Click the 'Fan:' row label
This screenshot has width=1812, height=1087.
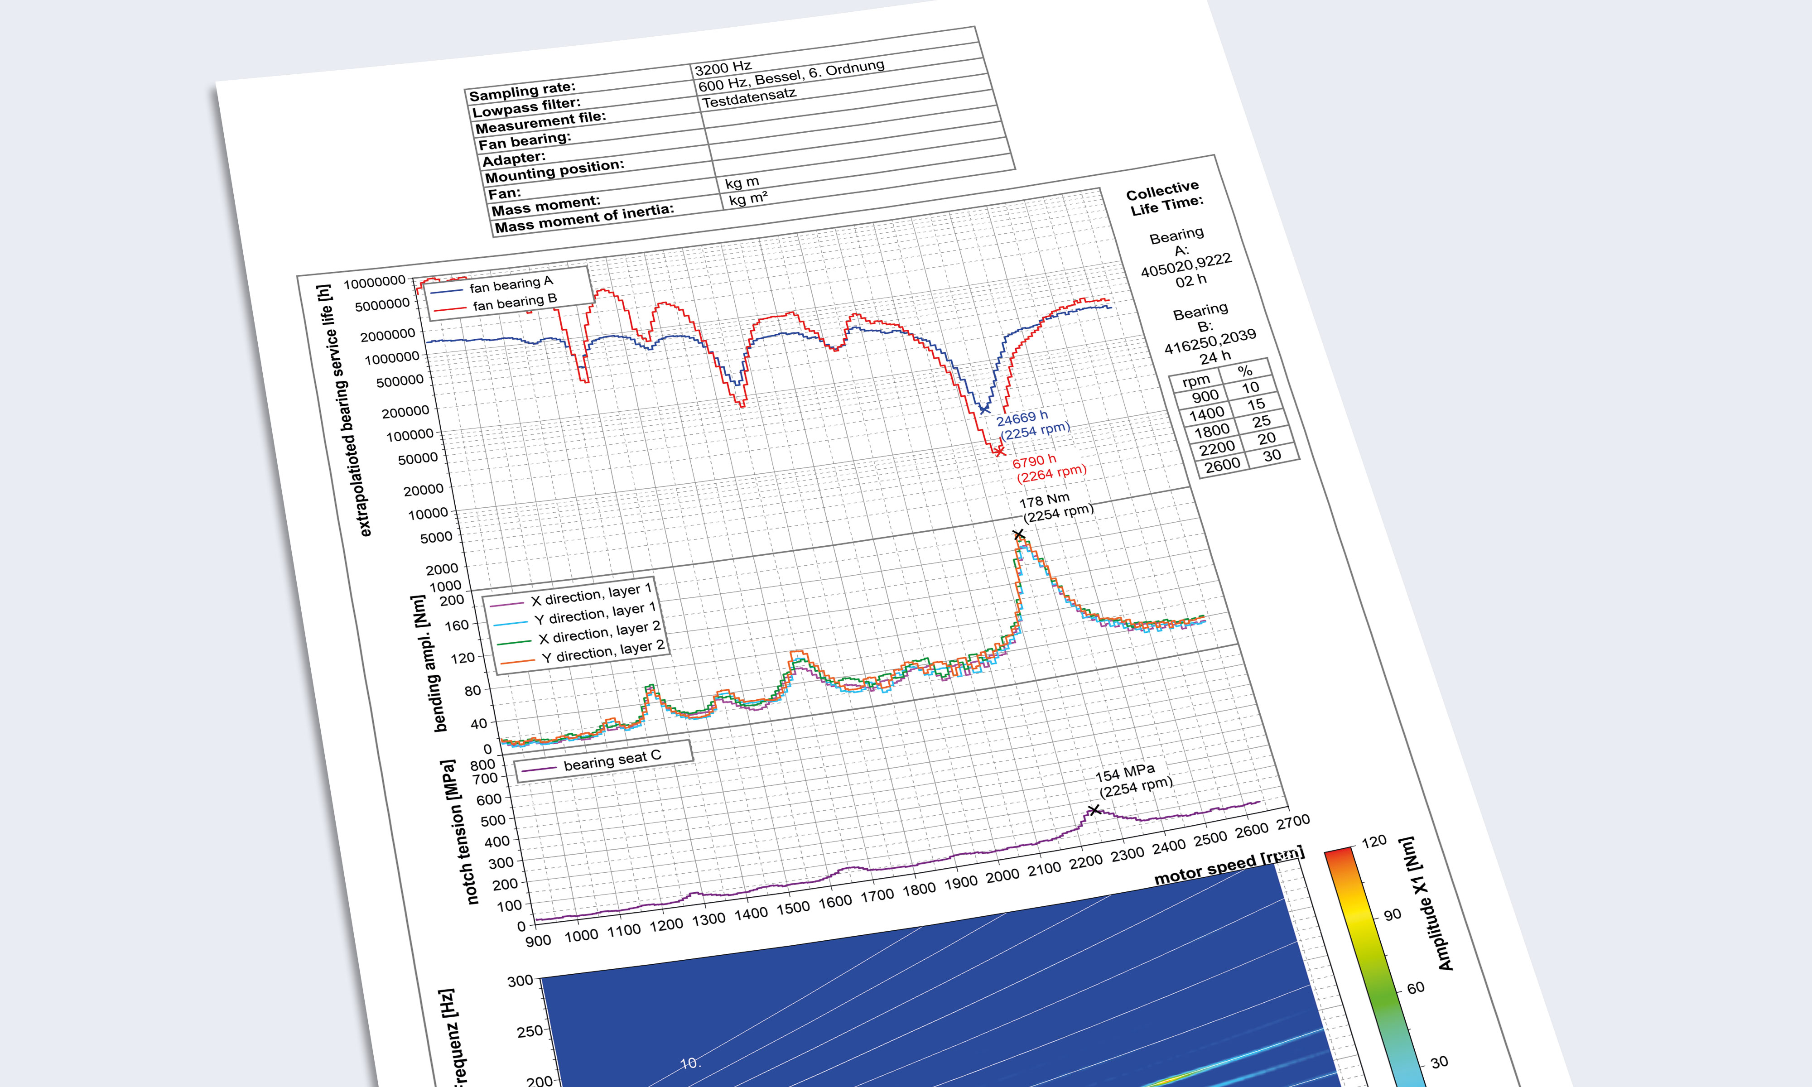pos(505,194)
